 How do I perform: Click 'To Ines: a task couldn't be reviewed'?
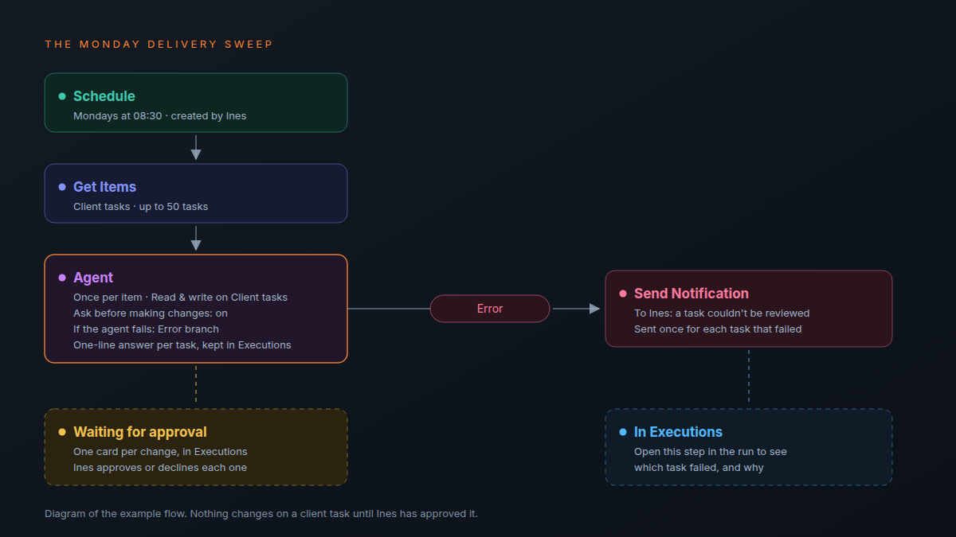pyautogui.click(x=722, y=313)
